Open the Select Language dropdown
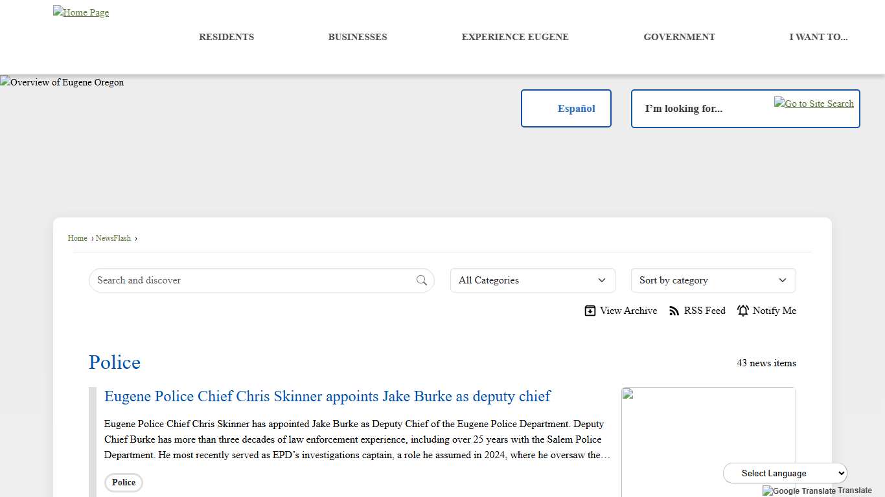 tap(785, 473)
